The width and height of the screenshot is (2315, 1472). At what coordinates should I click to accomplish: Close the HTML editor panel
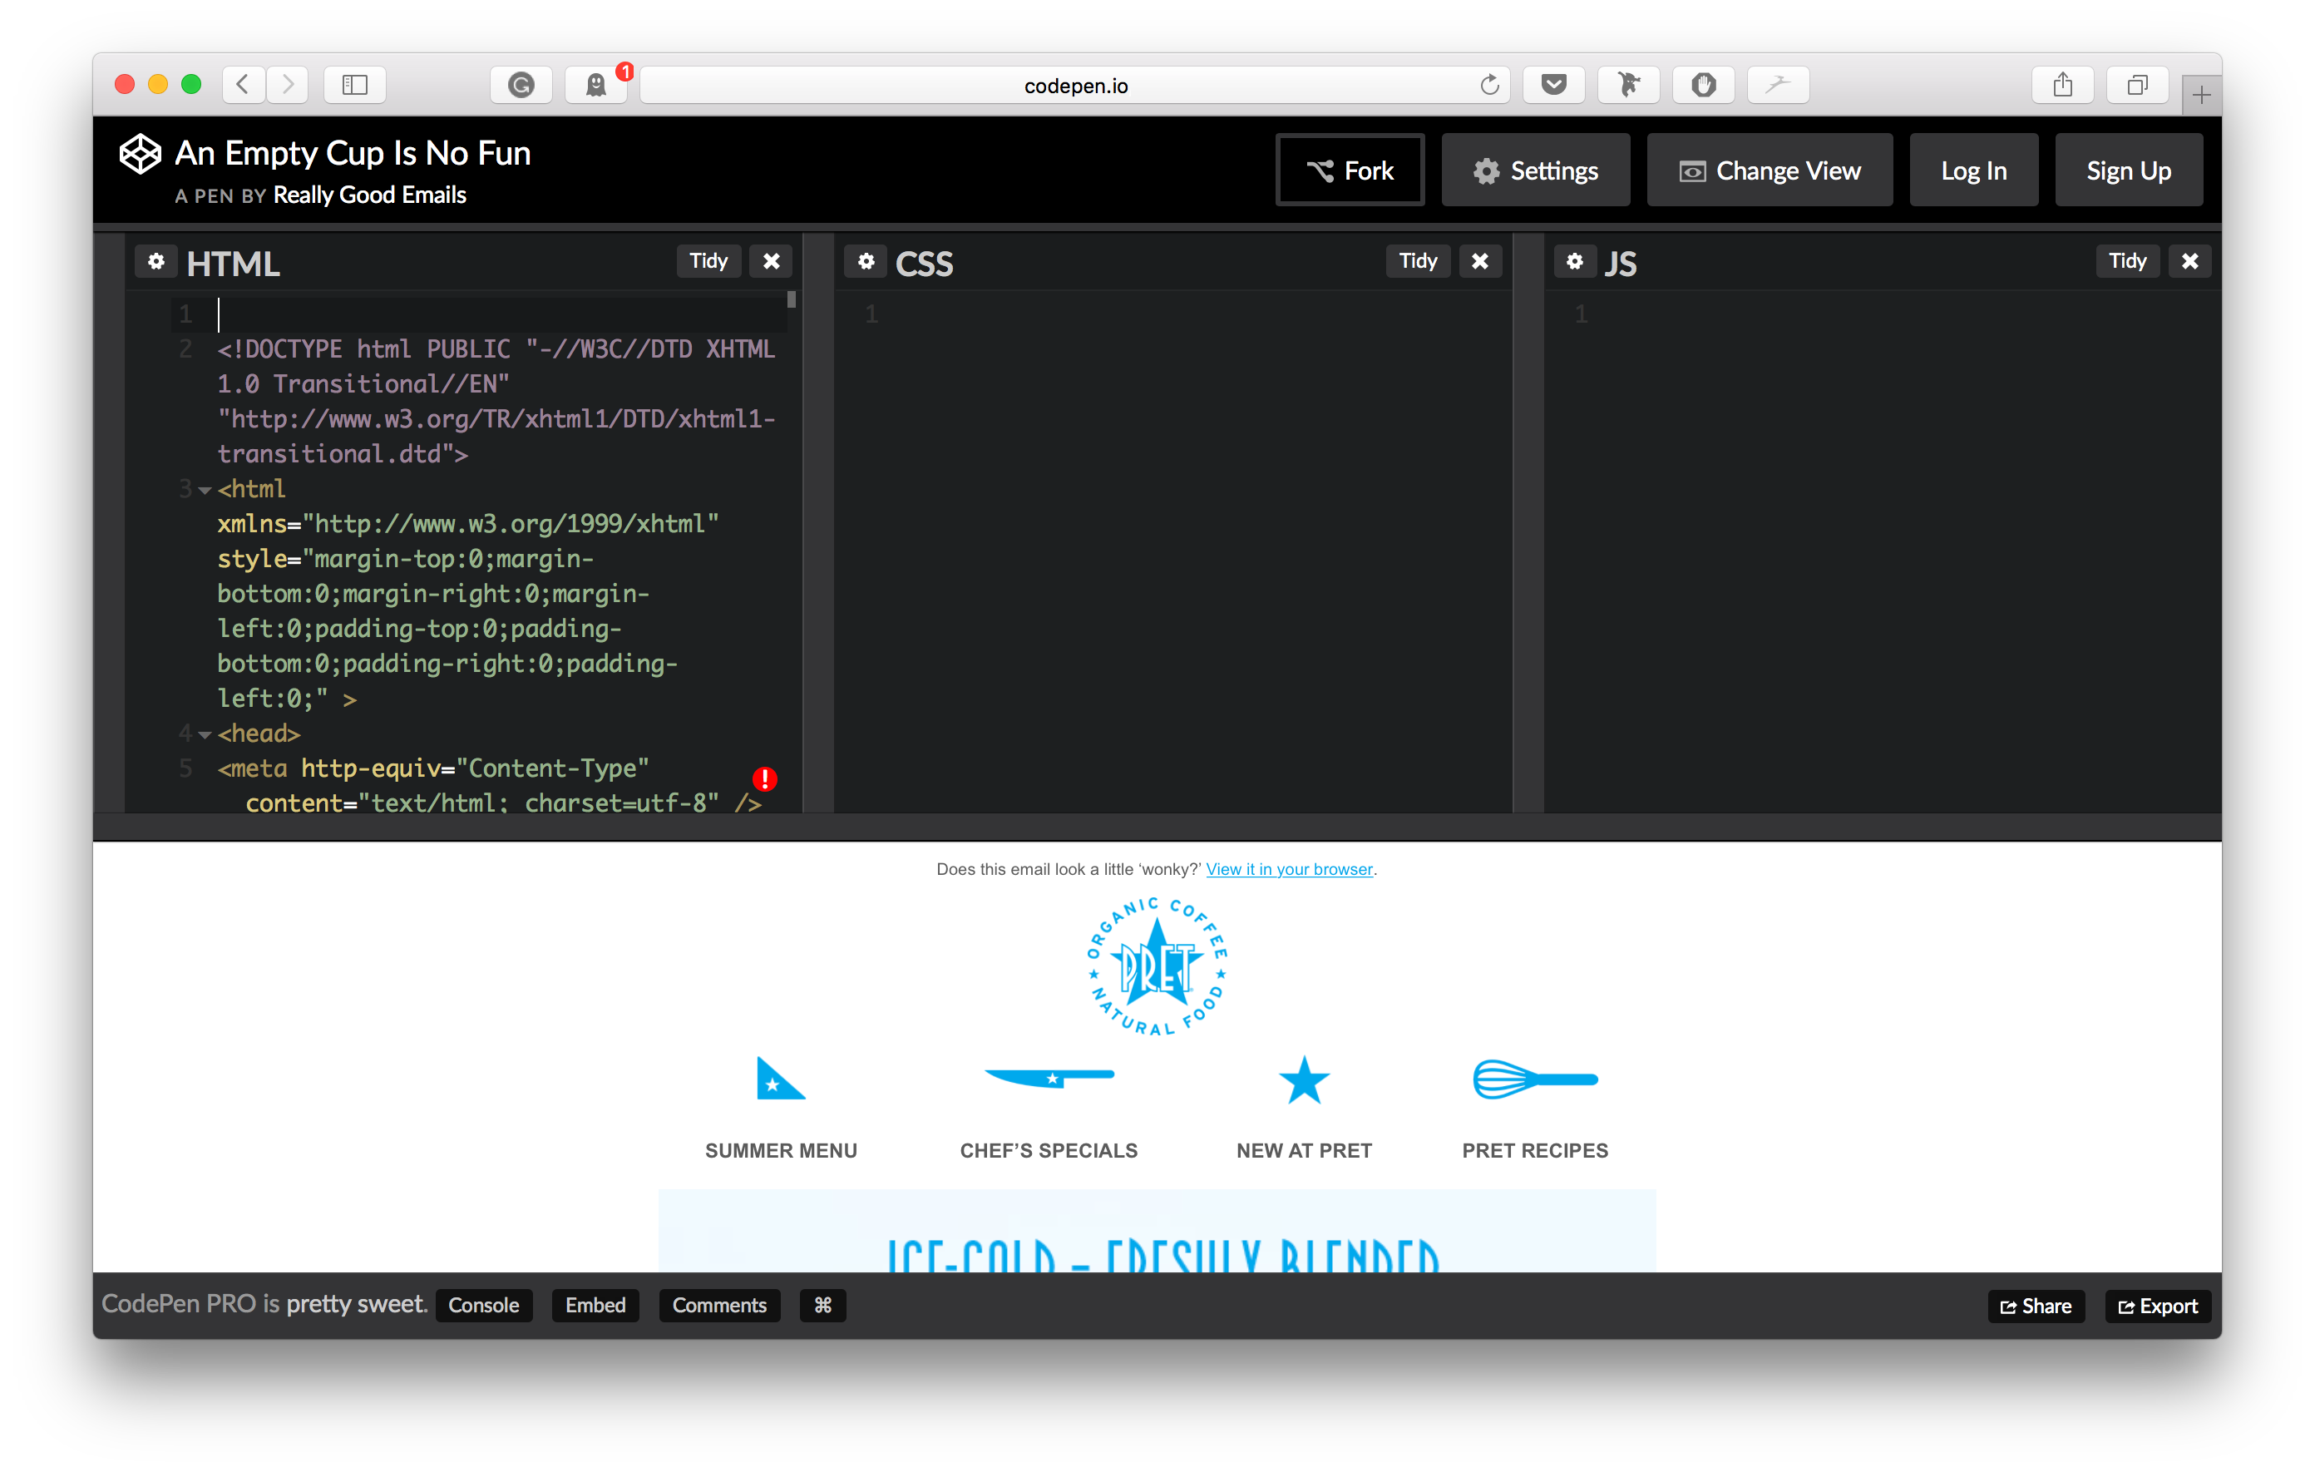click(771, 260)
